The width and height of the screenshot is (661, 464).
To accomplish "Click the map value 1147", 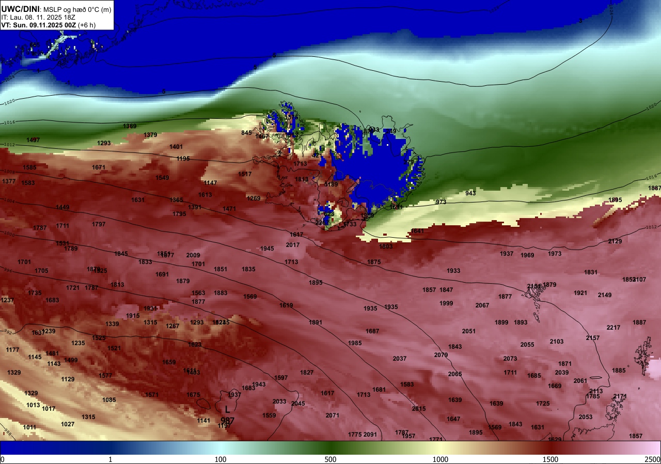I will [210, 183].
